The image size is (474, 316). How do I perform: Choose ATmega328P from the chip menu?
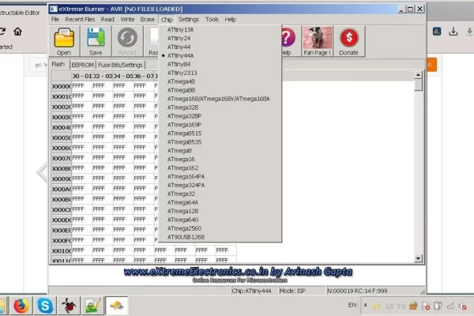pos(220,116)
